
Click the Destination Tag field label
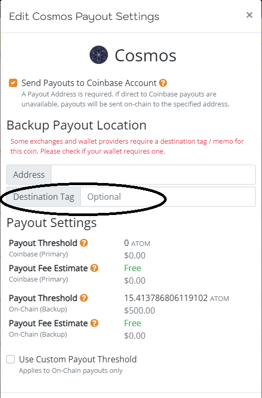click(x=43, y=197)
